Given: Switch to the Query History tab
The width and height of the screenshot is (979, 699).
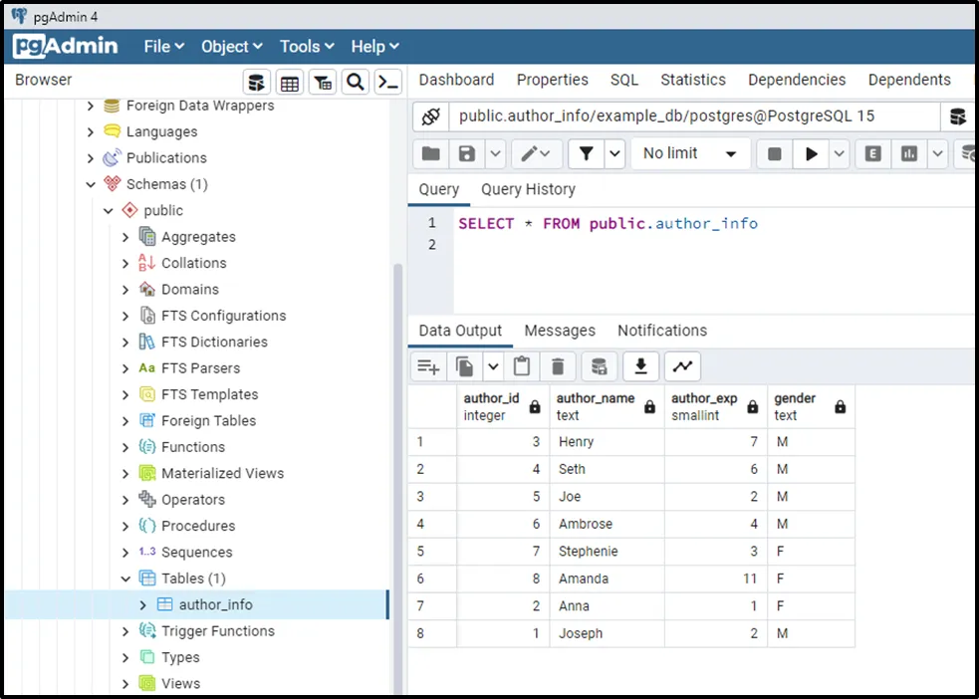Looking at the screenshot, I should (528, 189).
